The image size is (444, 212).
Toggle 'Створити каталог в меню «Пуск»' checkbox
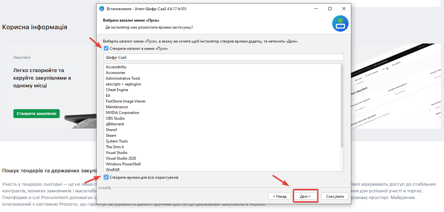pos(106,49)
